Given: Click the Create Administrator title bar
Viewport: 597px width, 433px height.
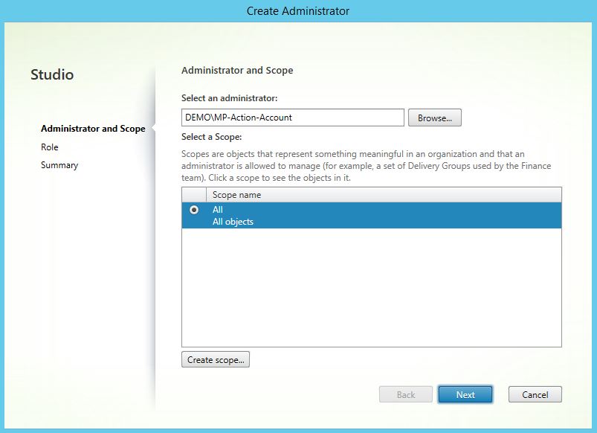Looking at the screenshot, I should 298,11.
